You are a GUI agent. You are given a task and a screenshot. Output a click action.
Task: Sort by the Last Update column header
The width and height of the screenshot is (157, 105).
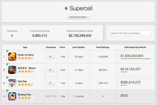tap(78, 47)
